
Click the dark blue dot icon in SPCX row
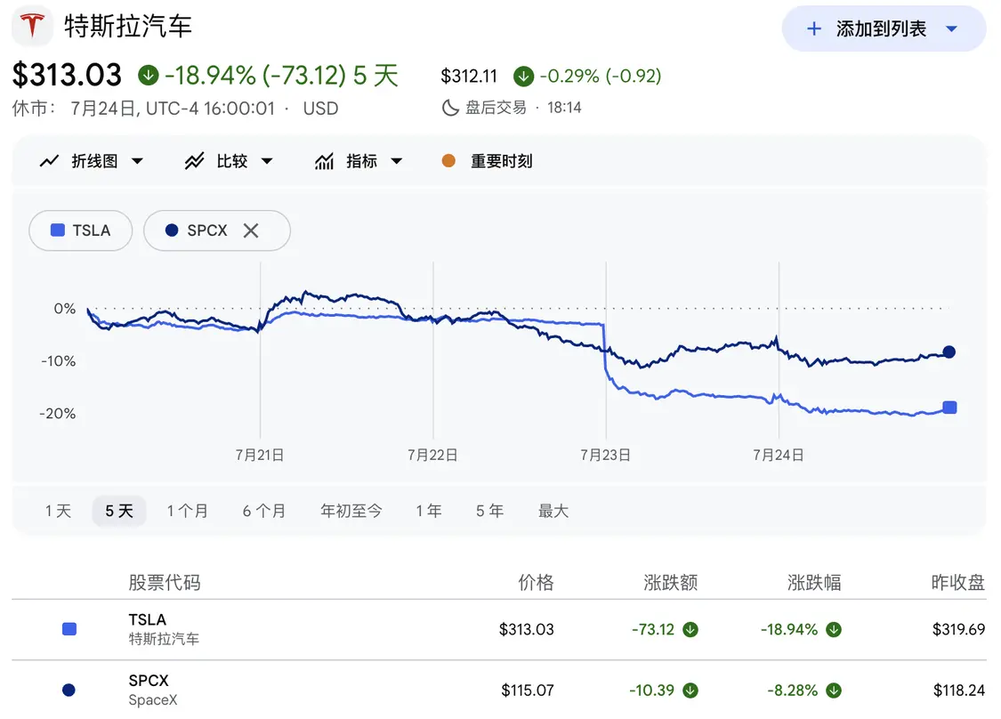69,691
